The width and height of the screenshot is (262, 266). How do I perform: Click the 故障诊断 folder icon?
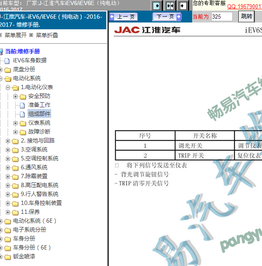pos(23,132)
